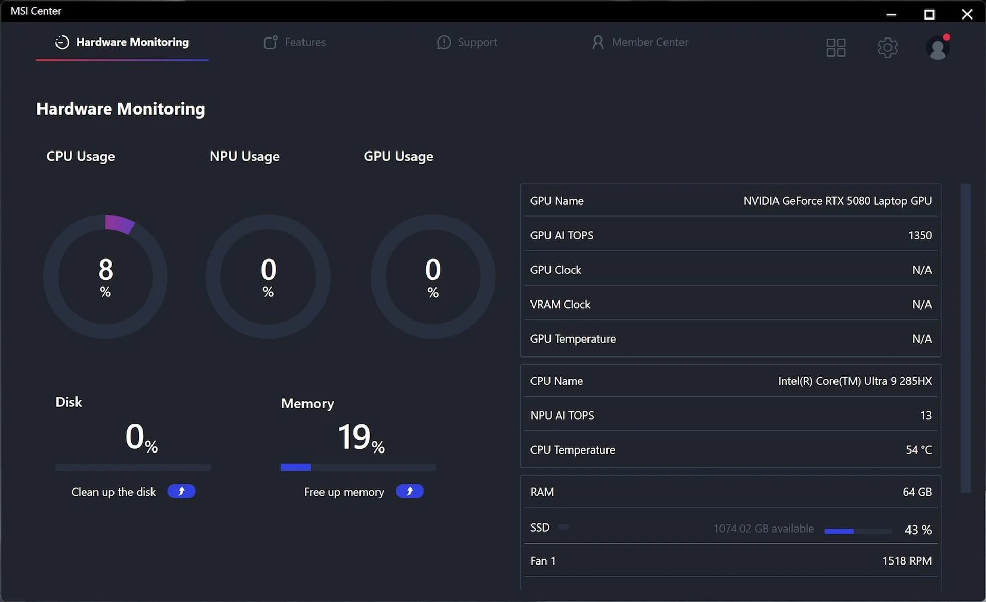Click the VRAM Clock row label
The image size is (986, 602).
[x=560, y=304]
